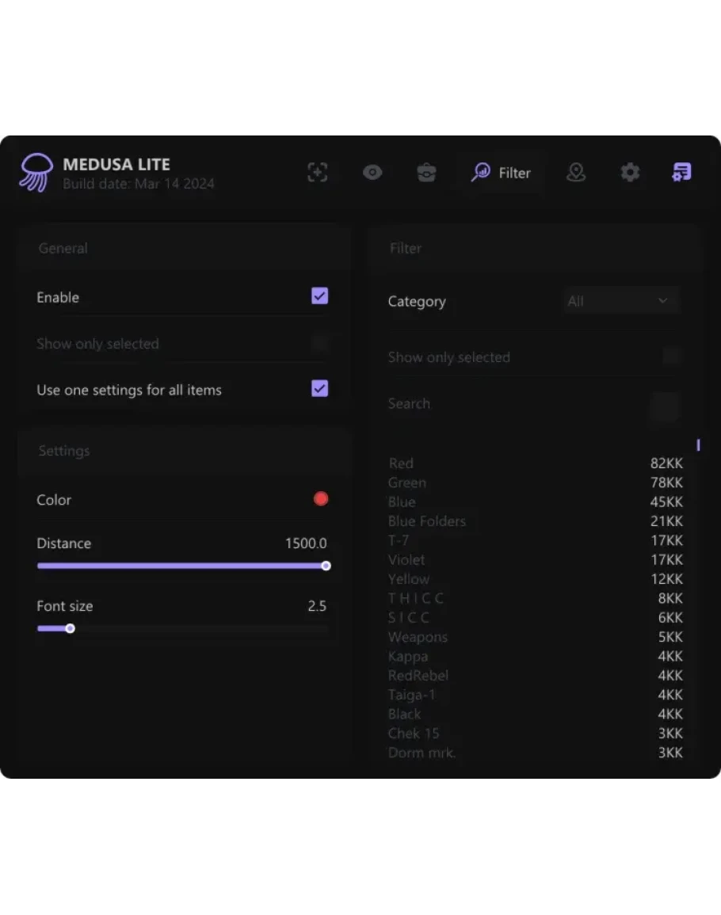Screen dimensions: 721x915
Task: Click the red Color swatch
Action: click(321, 499)
